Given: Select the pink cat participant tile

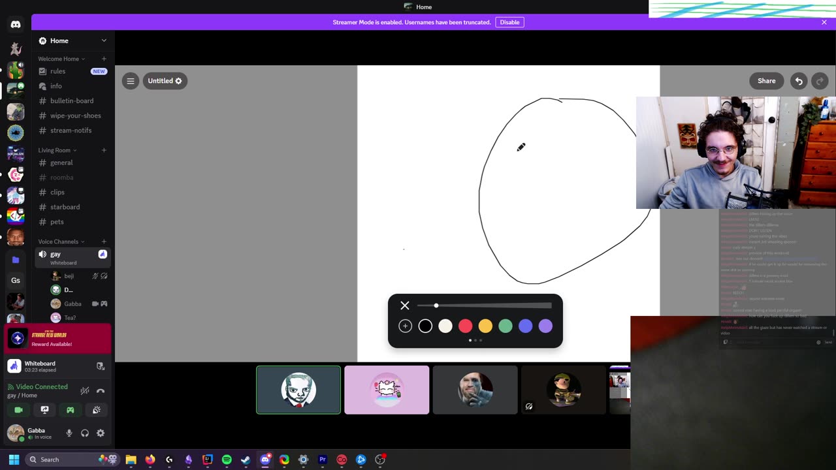Looking at the screenshot, I should click(387, 390).
